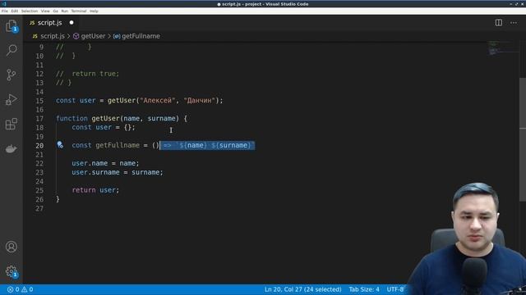Open the Edit menu
Screen dimensions: 526x295
pos(15,11)
